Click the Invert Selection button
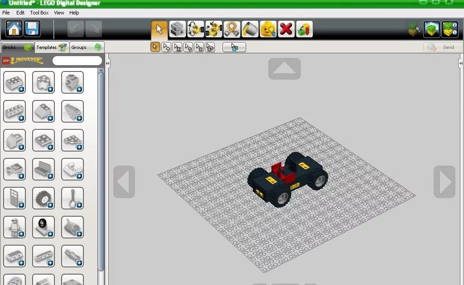Screen dimensions: 464x285 pyautogui.click(x=234, y=47)
